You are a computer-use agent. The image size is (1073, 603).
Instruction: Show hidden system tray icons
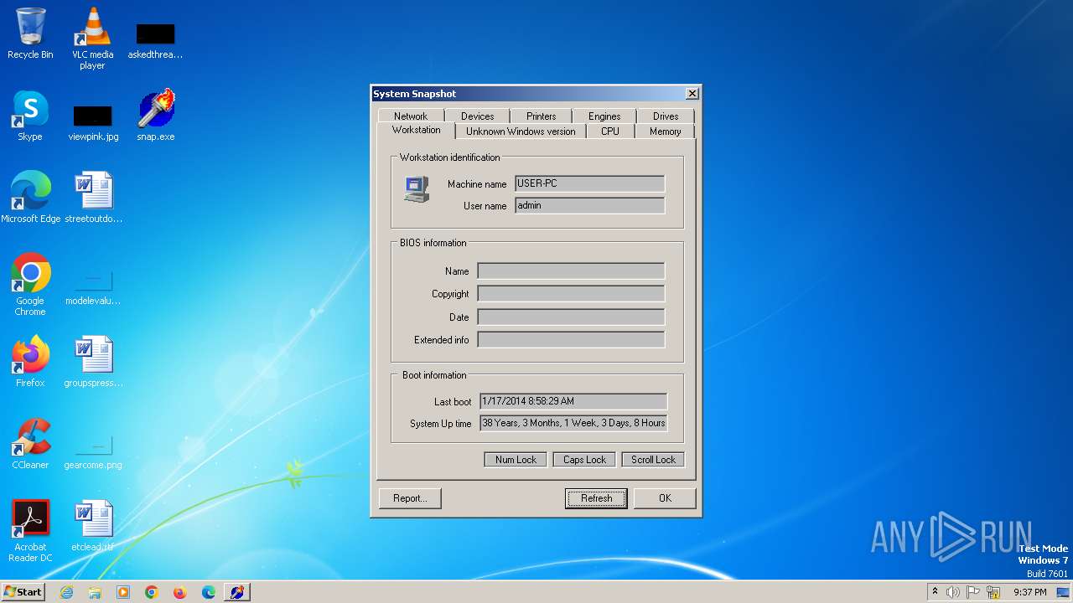[x=935, y=591]
